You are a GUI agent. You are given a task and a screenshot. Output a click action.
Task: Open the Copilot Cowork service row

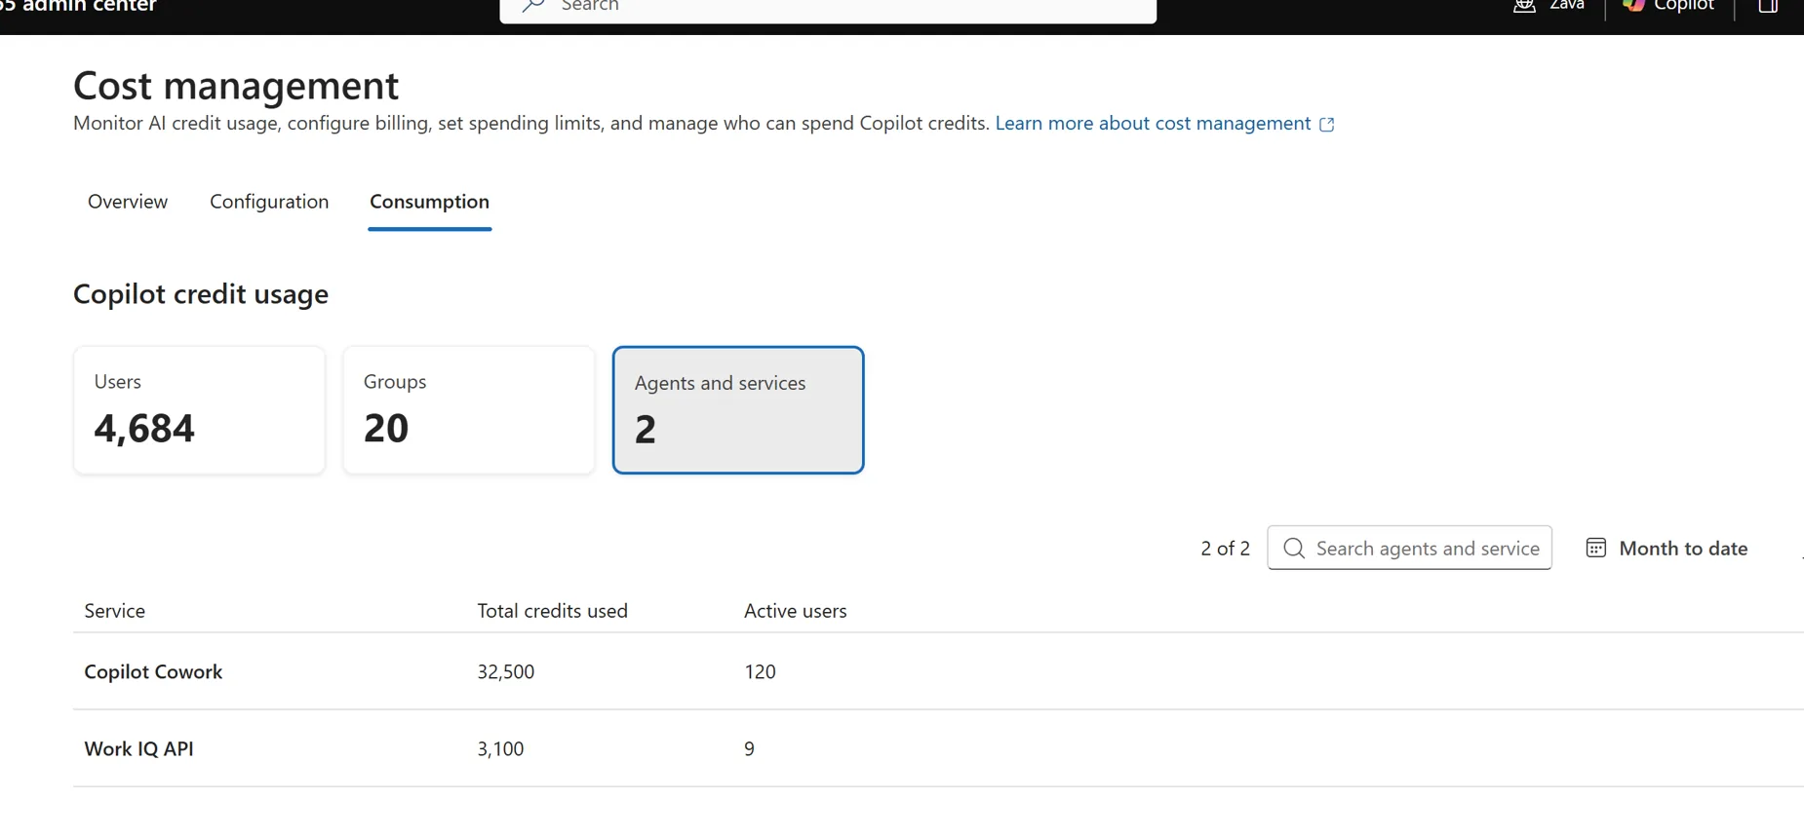pos(938,671)
